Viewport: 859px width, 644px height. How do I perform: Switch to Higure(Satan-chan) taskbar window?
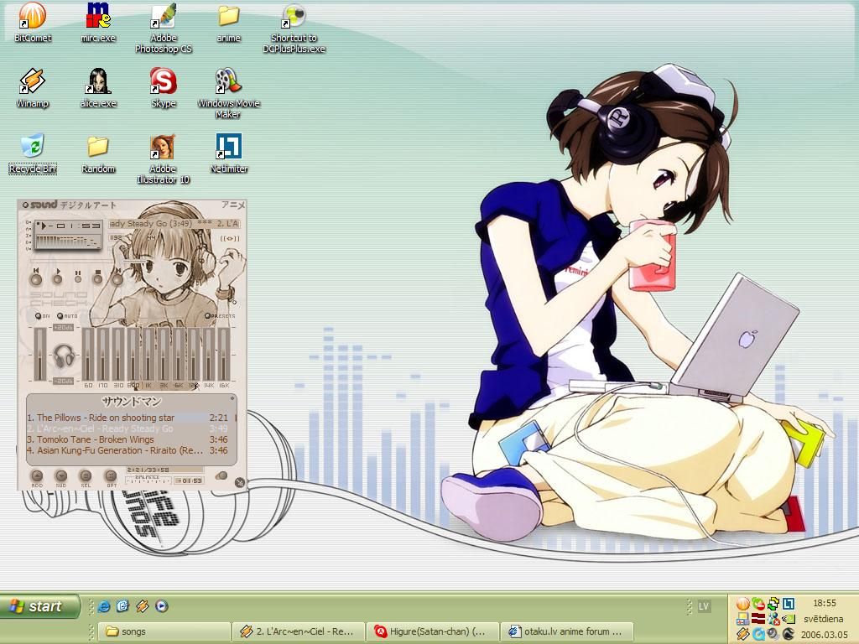pyautogui.click(x=433, y=631)
